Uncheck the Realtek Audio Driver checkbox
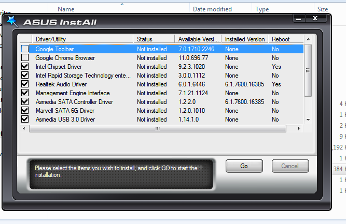346x224 pixels. click(x=25, y=84)
